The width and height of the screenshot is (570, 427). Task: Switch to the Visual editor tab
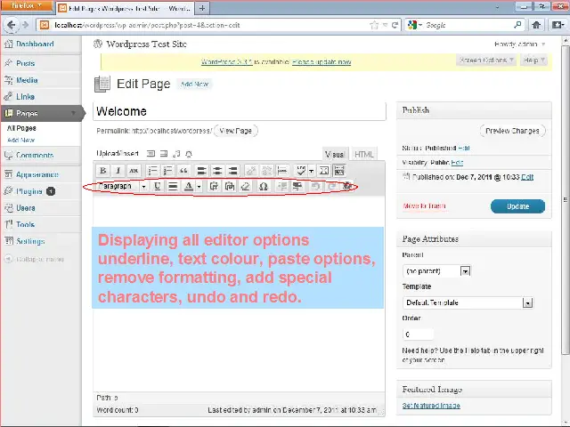click(335, 154)
